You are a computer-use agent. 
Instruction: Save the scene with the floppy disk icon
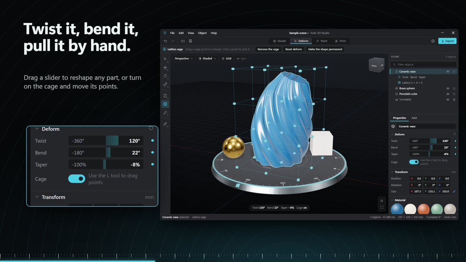[190, 41]
